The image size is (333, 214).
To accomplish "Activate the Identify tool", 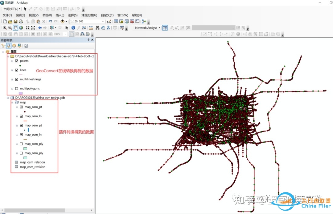I will click(x=73, y=28).
